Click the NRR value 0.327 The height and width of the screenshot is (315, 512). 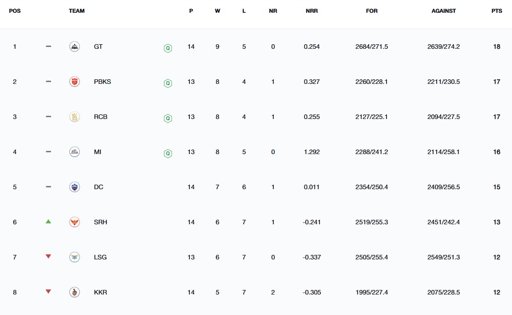coord(312,82)
